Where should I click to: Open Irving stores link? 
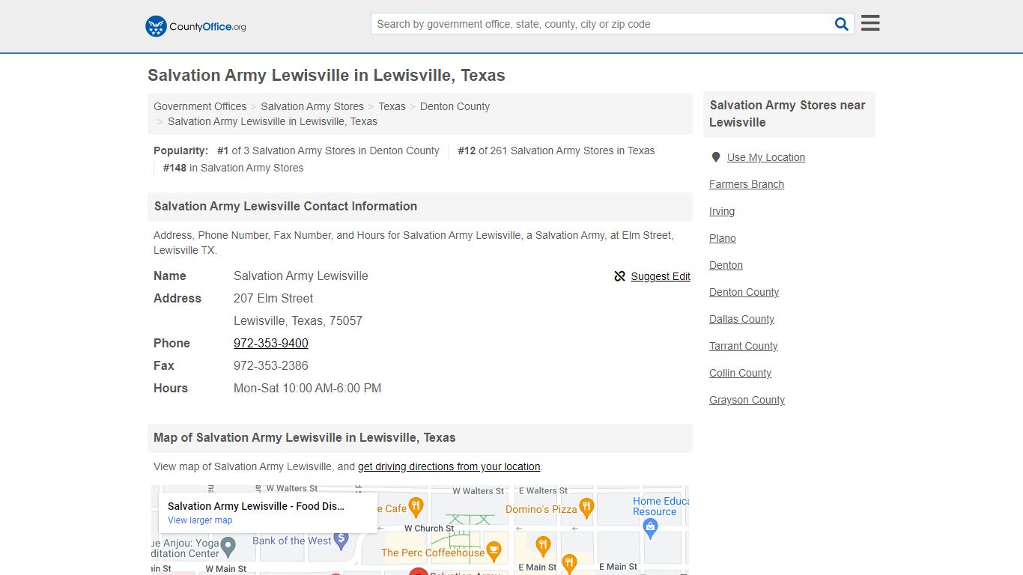point(722,211)
